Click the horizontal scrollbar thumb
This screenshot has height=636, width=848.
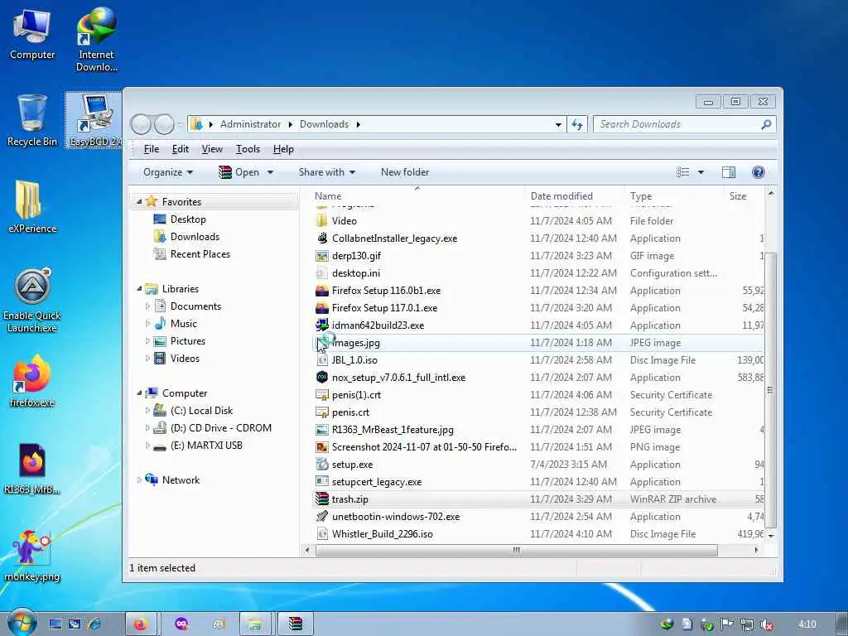517,550
